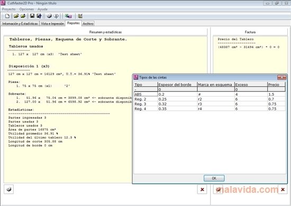Screen dimensions: 291x206
Task: Restore down the CutMaster2D main window
Action: tap(277, 3)
